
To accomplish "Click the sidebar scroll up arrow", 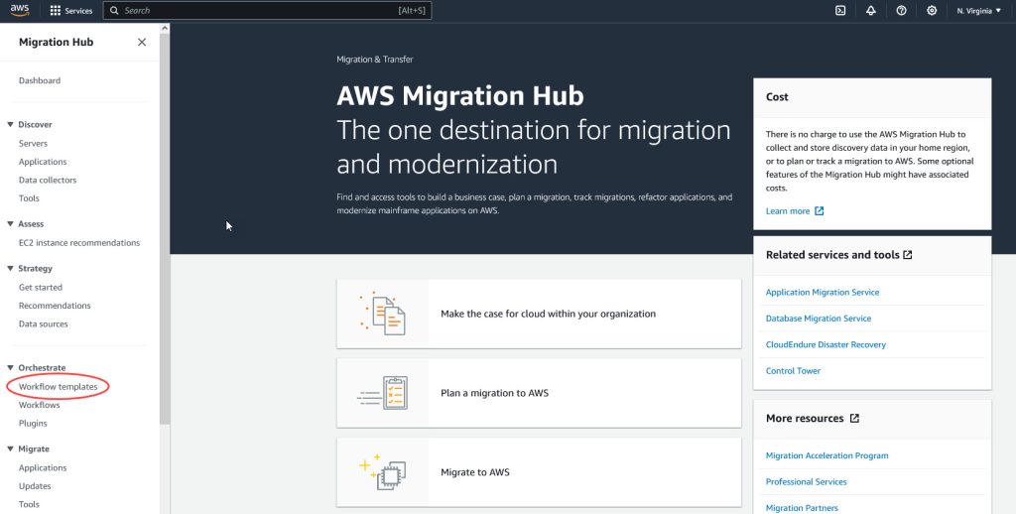I will pos(165,28).
